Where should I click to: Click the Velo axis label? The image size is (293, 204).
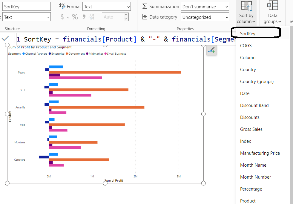[22, 125]
